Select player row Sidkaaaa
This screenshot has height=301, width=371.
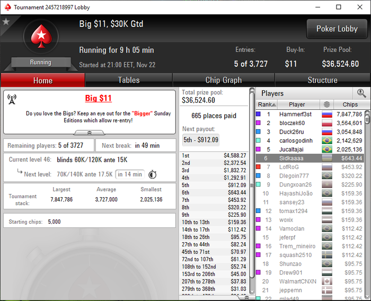[x=310, y=158]
